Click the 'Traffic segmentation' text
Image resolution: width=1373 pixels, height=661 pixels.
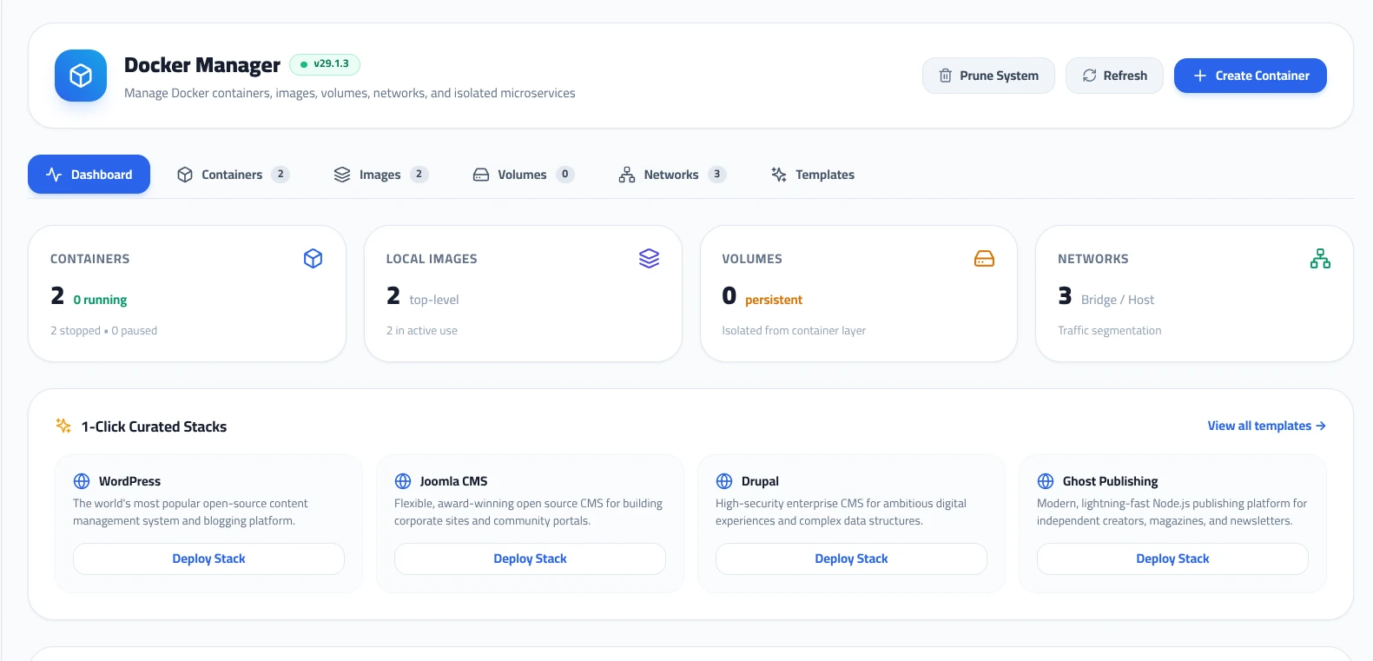pos(1109,331)
